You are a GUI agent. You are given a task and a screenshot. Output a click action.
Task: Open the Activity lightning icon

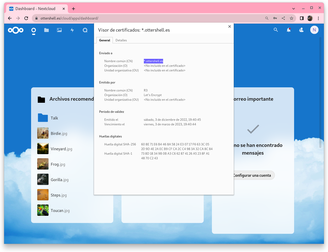[x=72, y=30]
